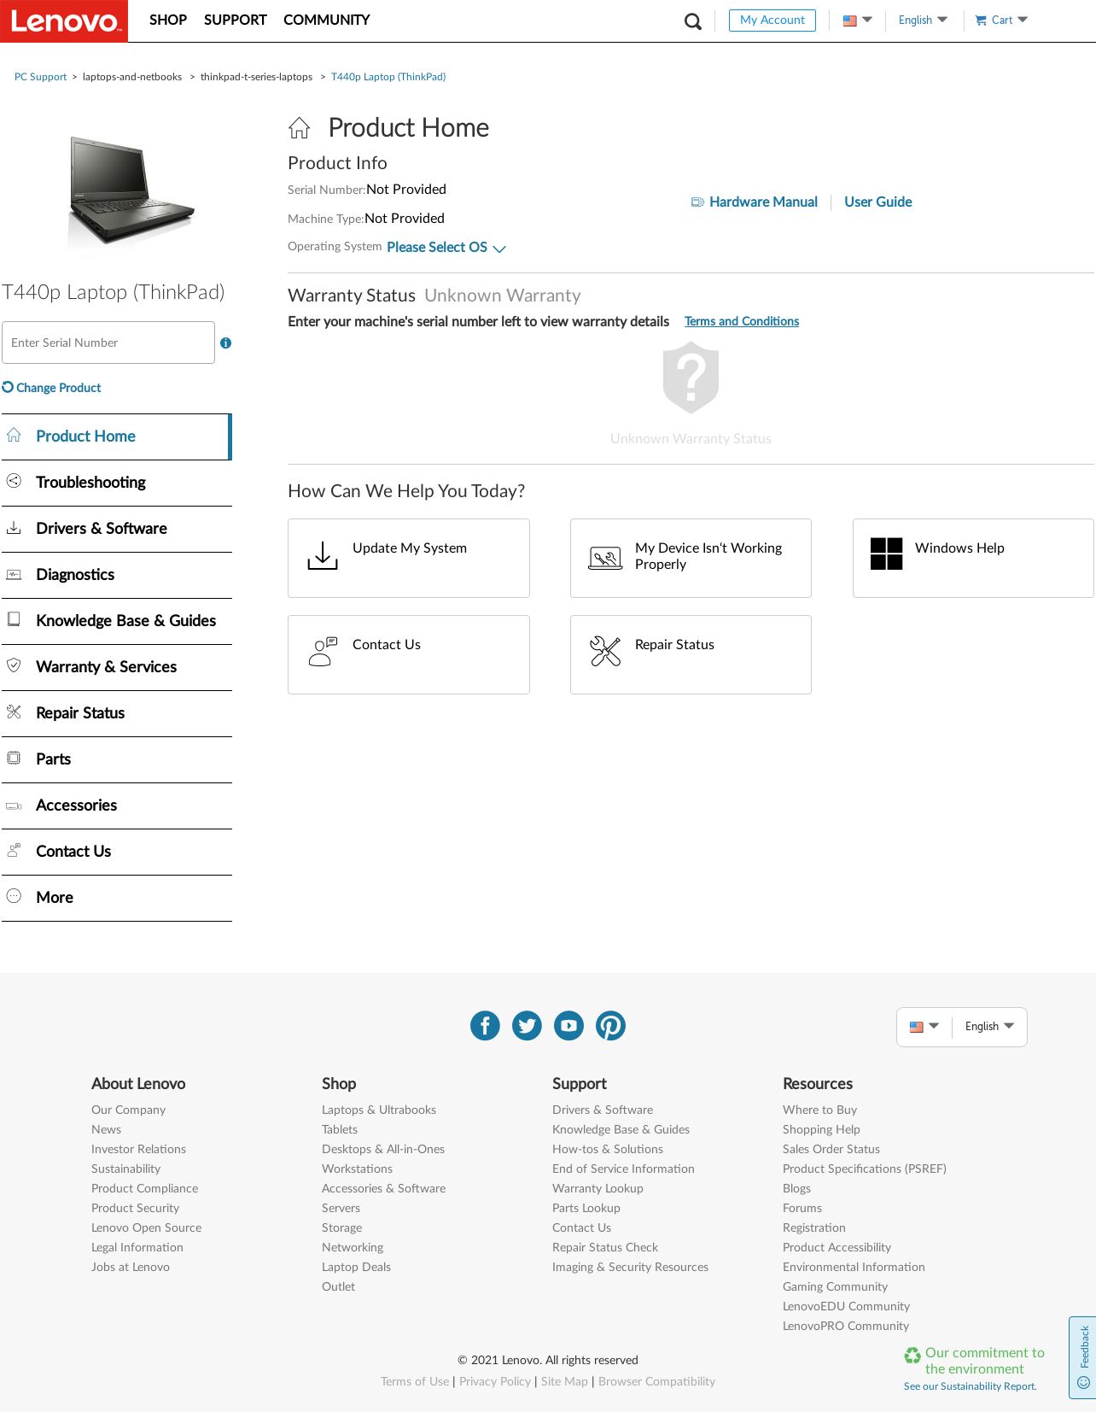Open Lenovo Facebook page icon

tap(485, 1025)
